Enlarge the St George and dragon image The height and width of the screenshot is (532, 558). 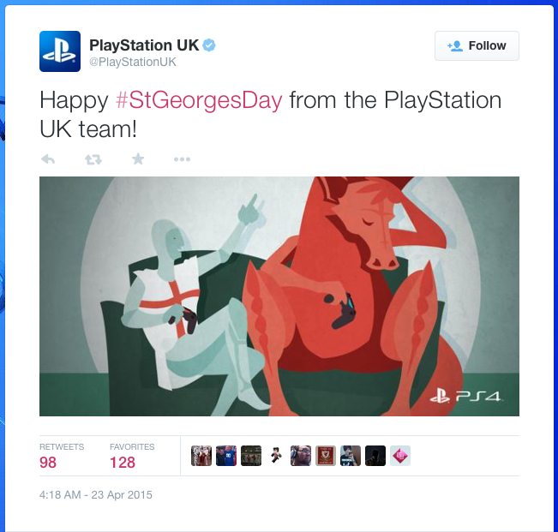(279, 296)
